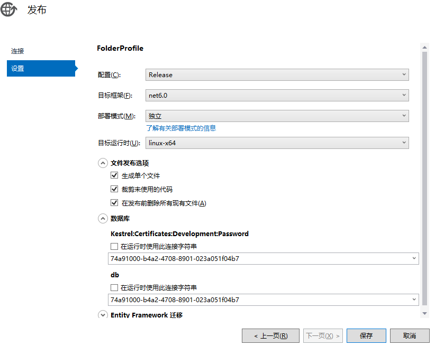Uncheck 生成单个文件 checkbox
Screen dimensions: 435x346
click(114, 175)
